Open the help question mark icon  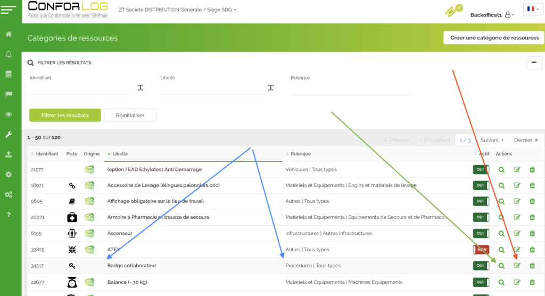(9, 215)
